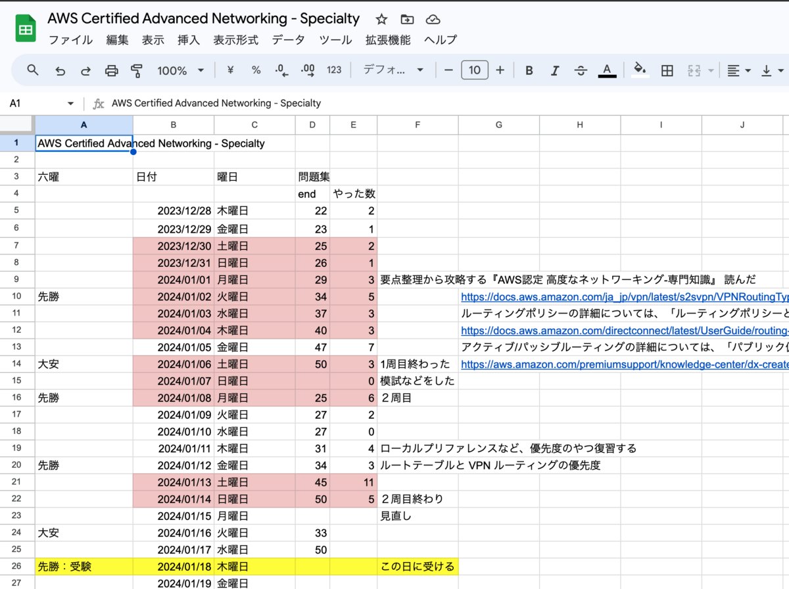Toggle strikethrough formatting
The width and height of the screenshot is (789, 589).
(581, 70)
